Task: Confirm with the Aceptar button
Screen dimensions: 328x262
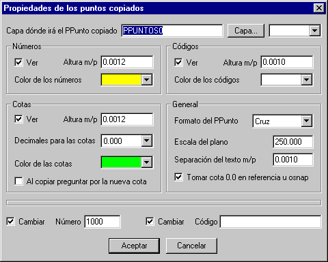Action: 134,246
